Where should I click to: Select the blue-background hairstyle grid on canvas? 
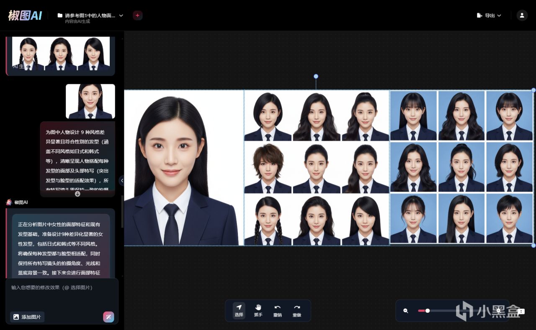pyautogui.click(x=461, y=167)
